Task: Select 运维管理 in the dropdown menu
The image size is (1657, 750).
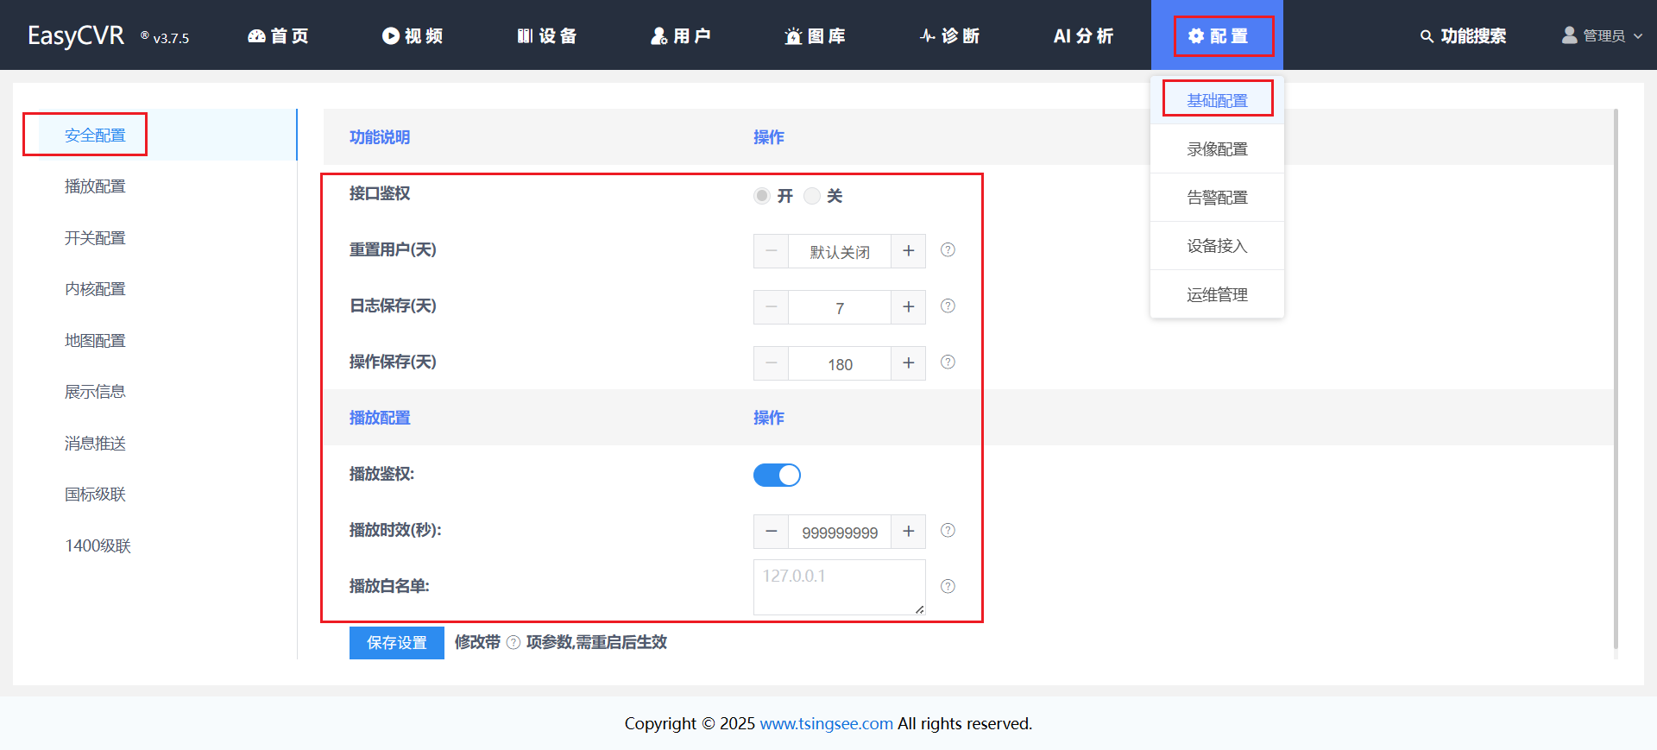Action: (x=1217, y=294)
